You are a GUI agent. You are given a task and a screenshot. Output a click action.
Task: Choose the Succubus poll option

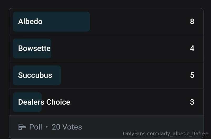[106, 75]
